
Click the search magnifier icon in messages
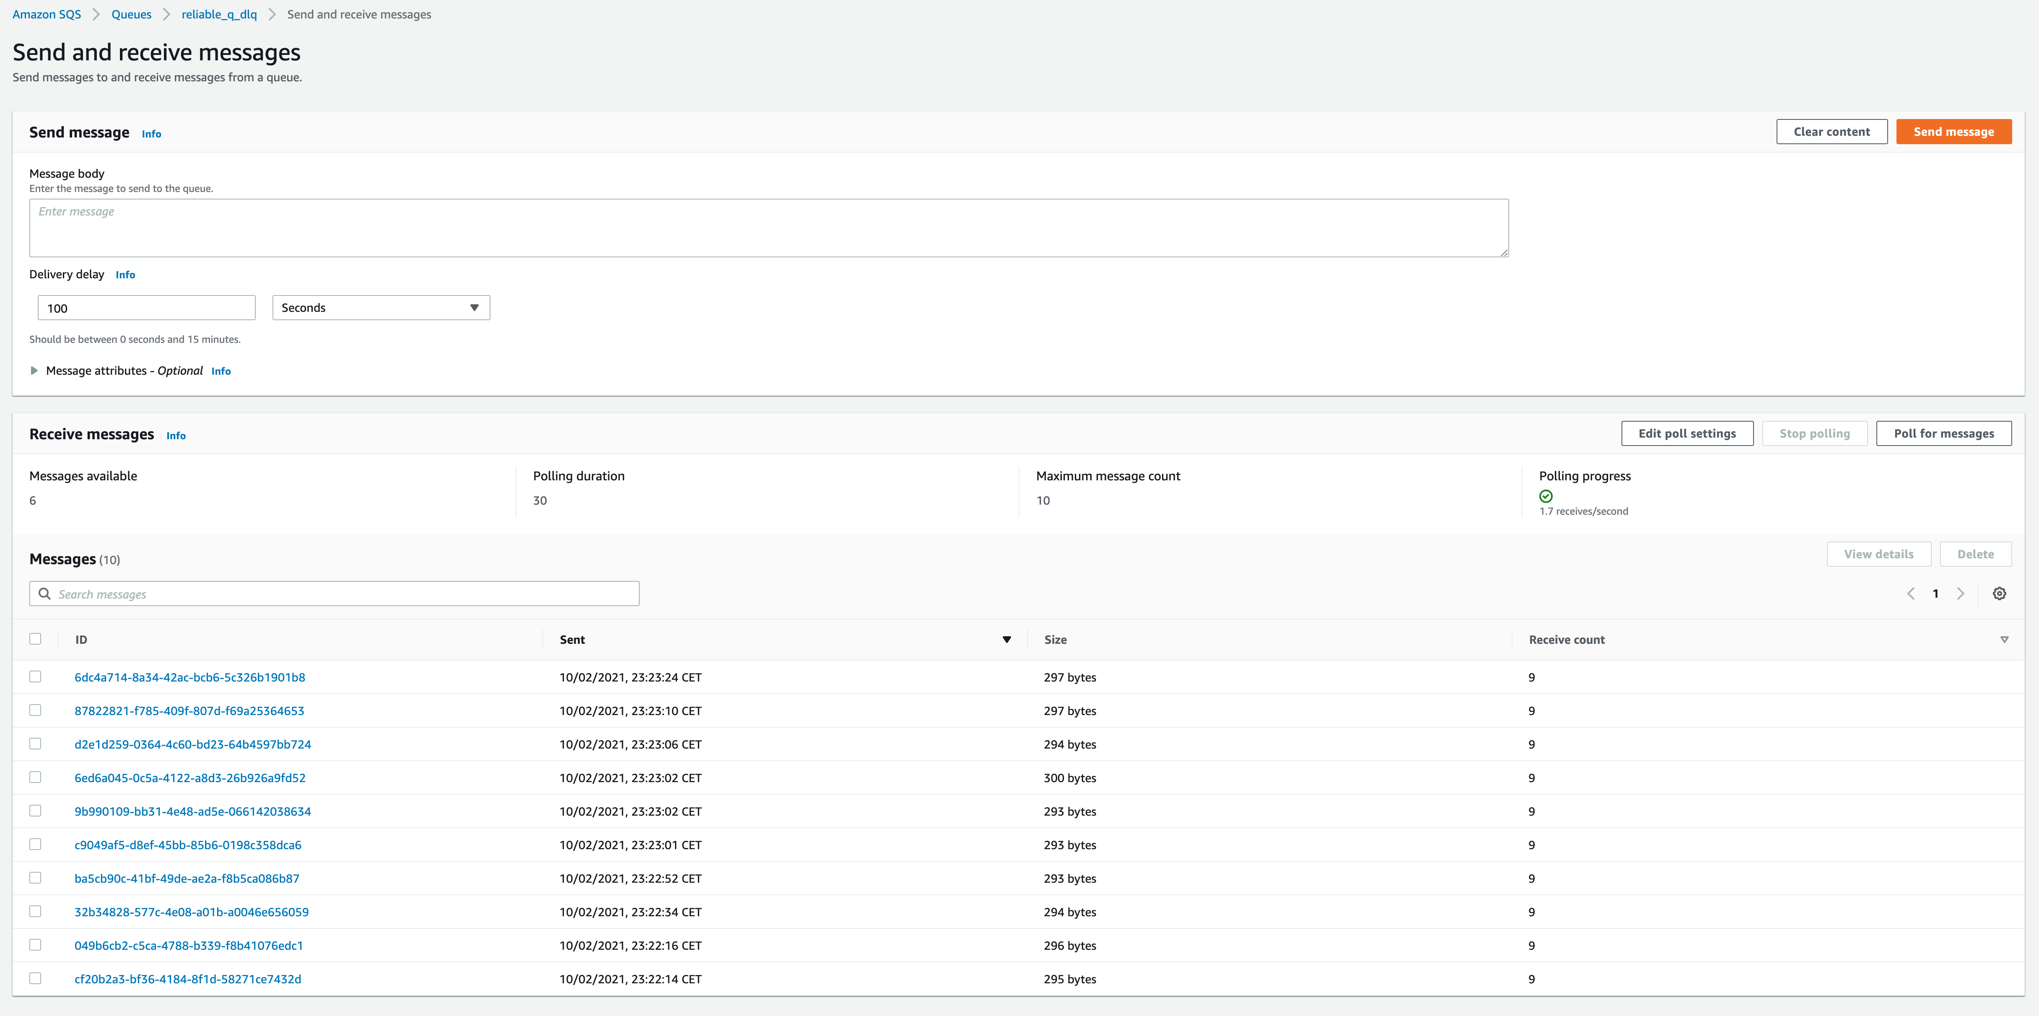click(x=45, y=594)
